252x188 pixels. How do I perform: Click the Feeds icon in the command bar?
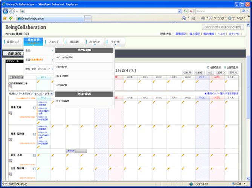tap(194, 18)
